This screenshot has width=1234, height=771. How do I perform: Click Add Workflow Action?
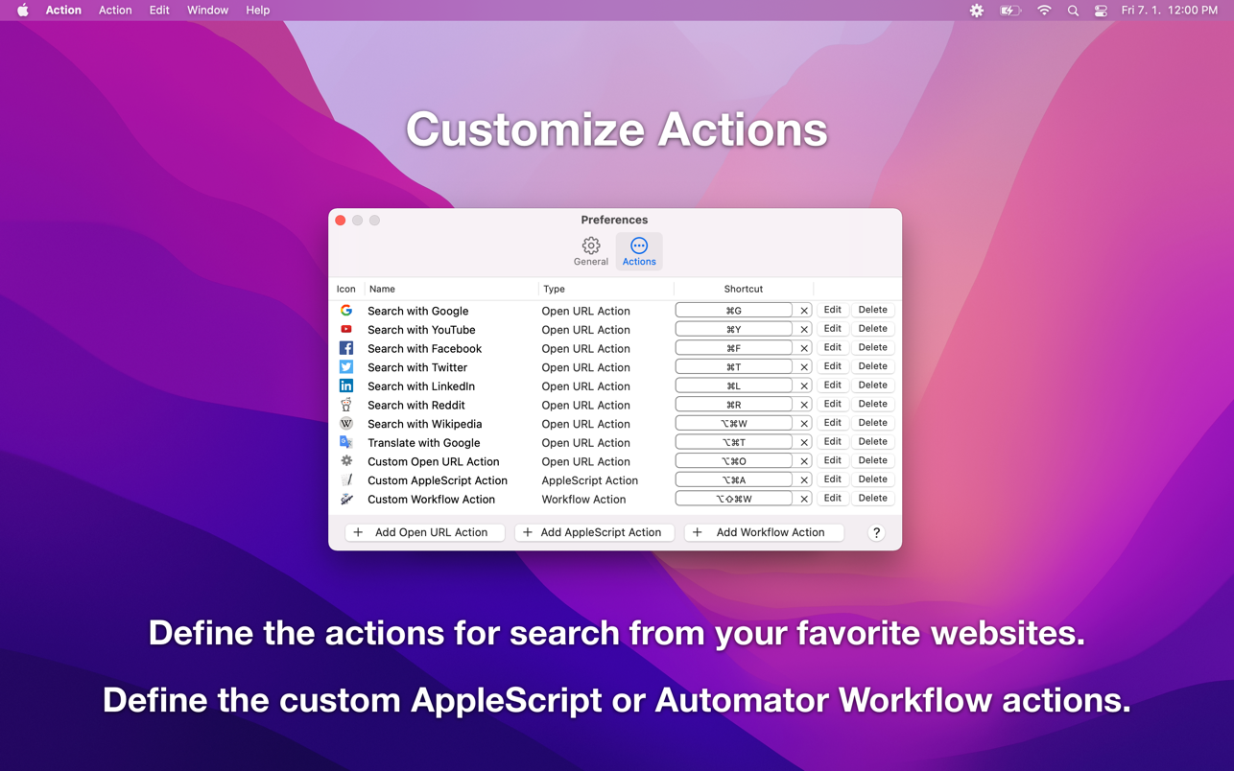coord(764,532)
